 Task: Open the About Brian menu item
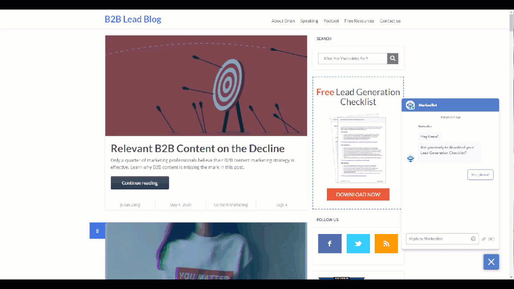point(283,21)
